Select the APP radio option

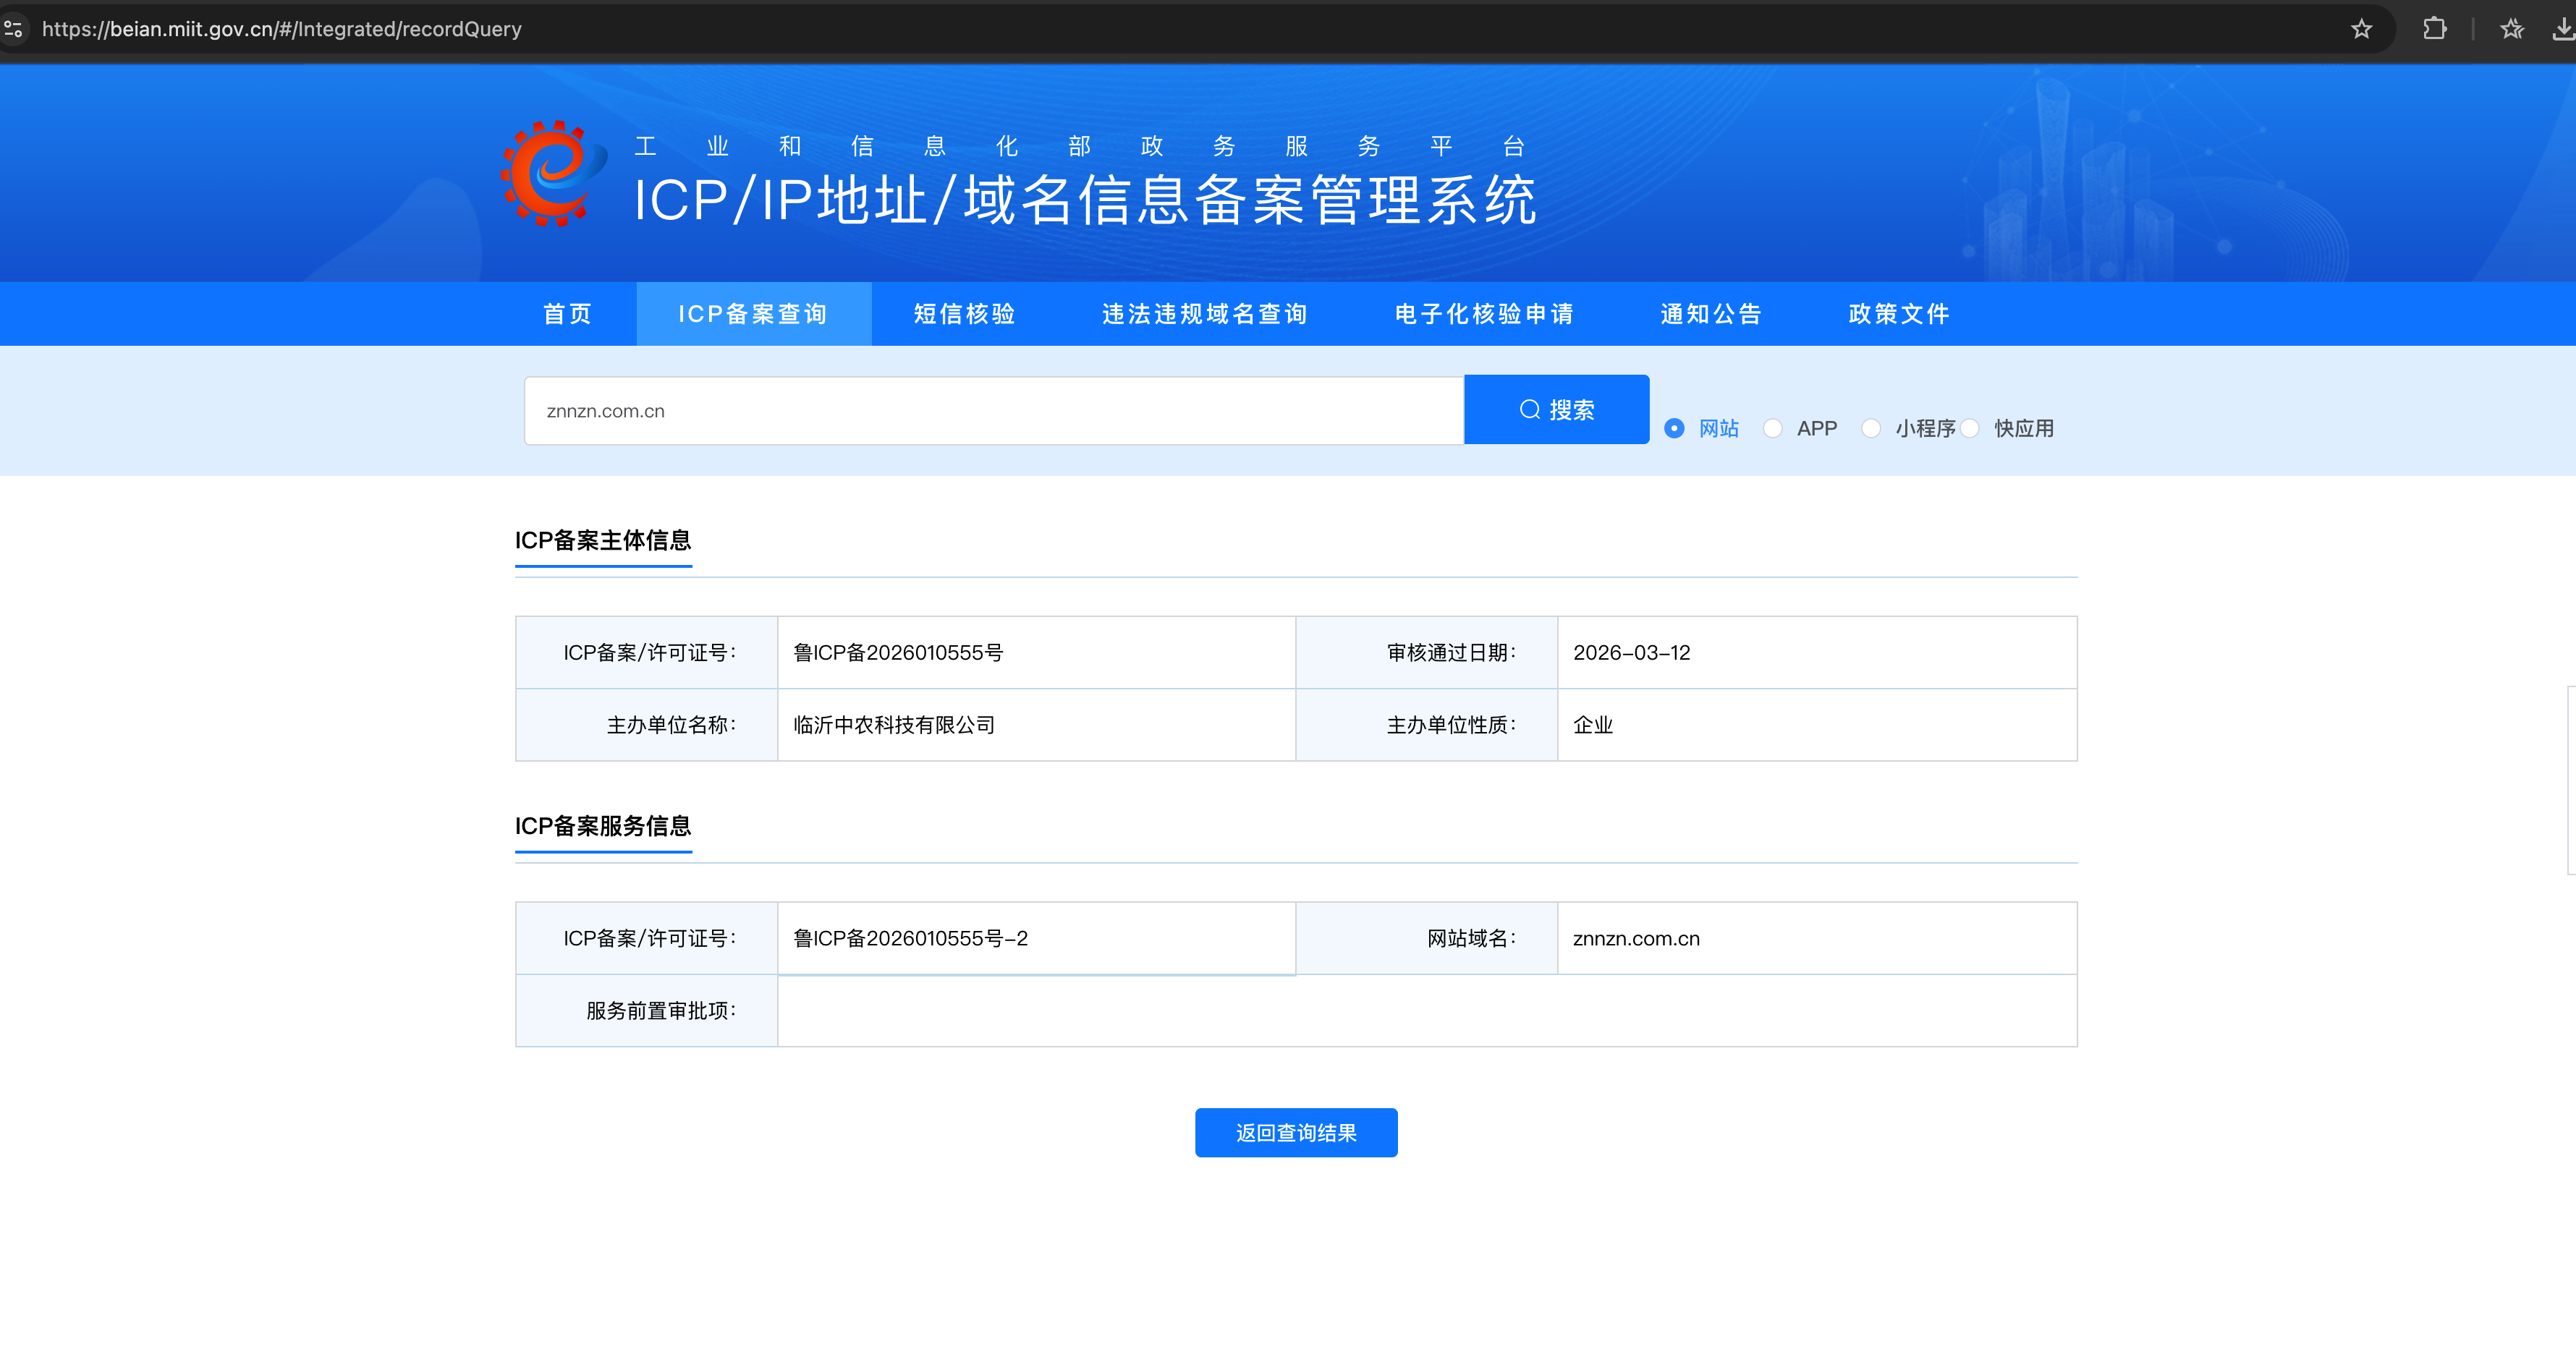click(x=1773, y=428)
